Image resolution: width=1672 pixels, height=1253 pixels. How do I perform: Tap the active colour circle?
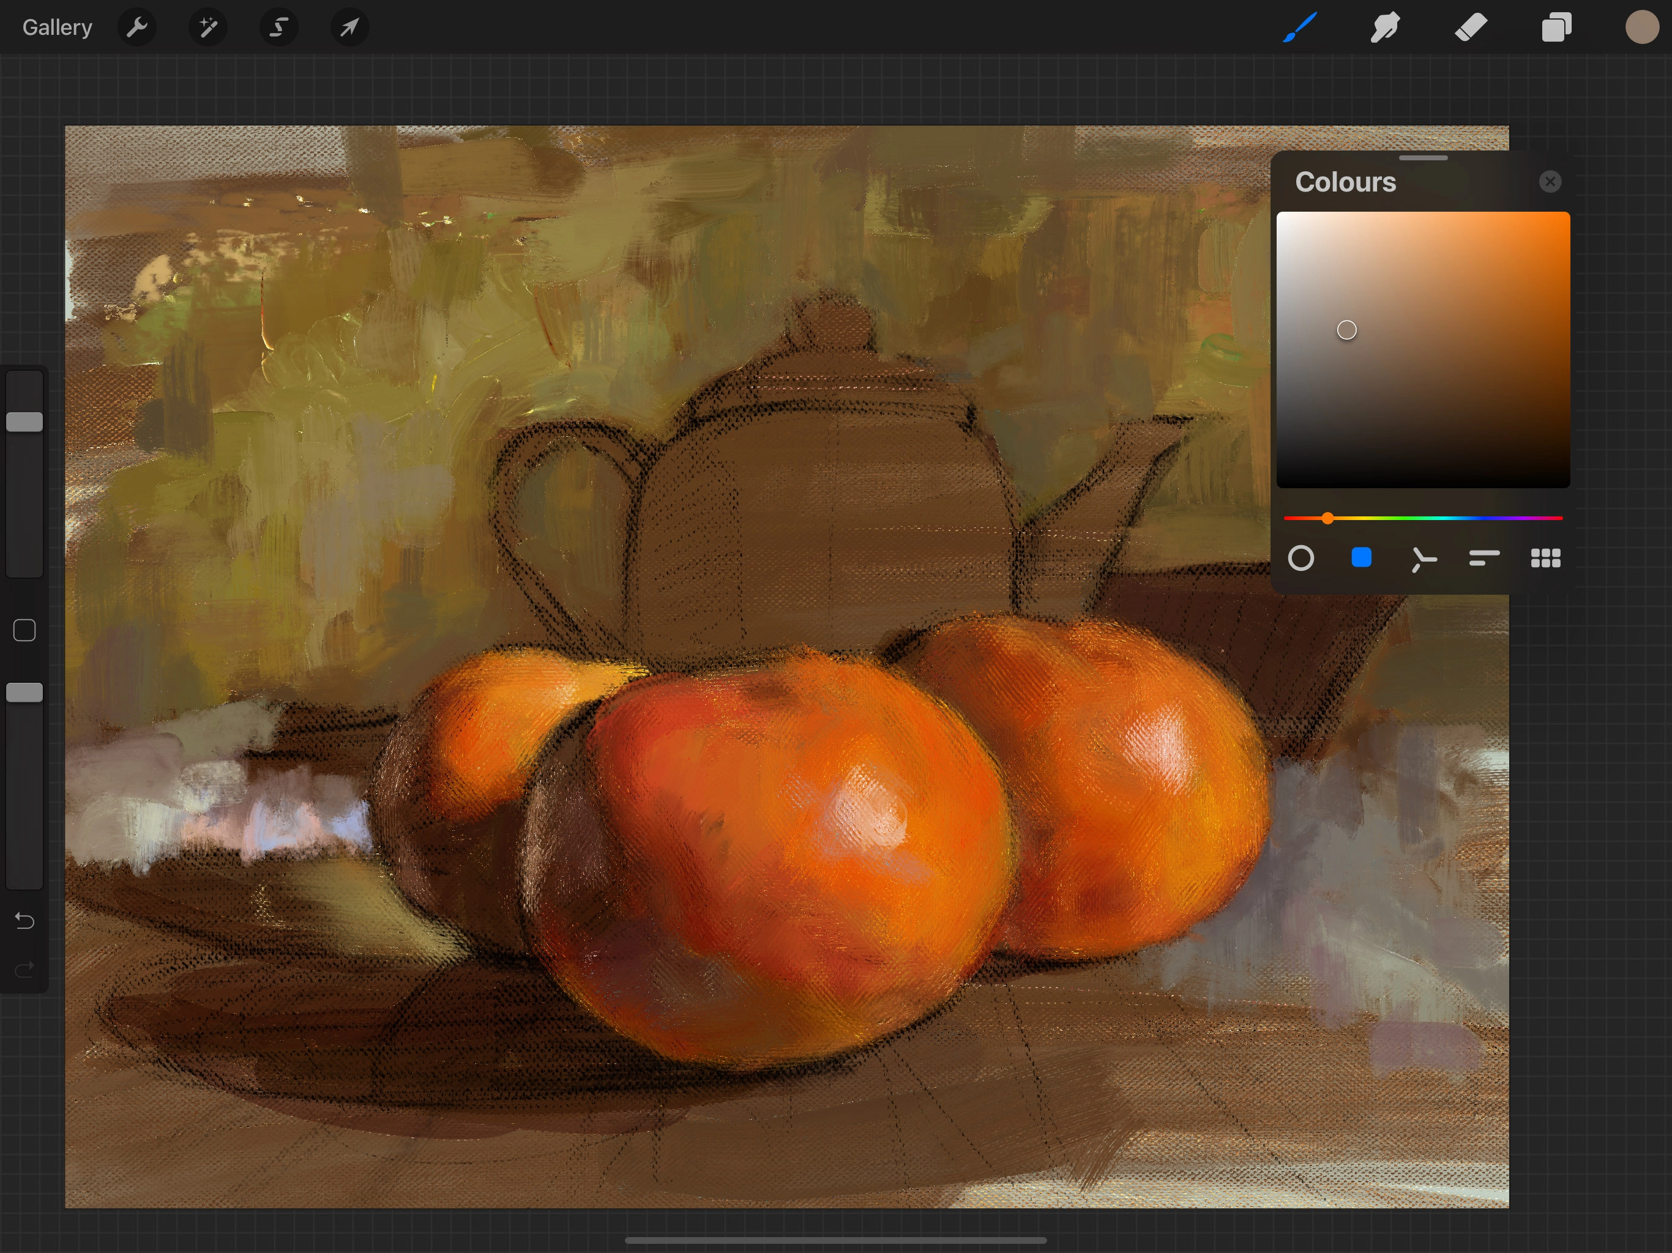[x=1641, y=28]
